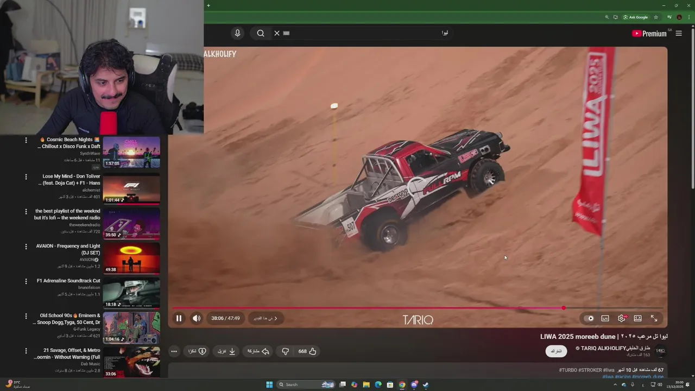
Task: Open options for weeknd playlist video
Action: (x=26, y=212)
